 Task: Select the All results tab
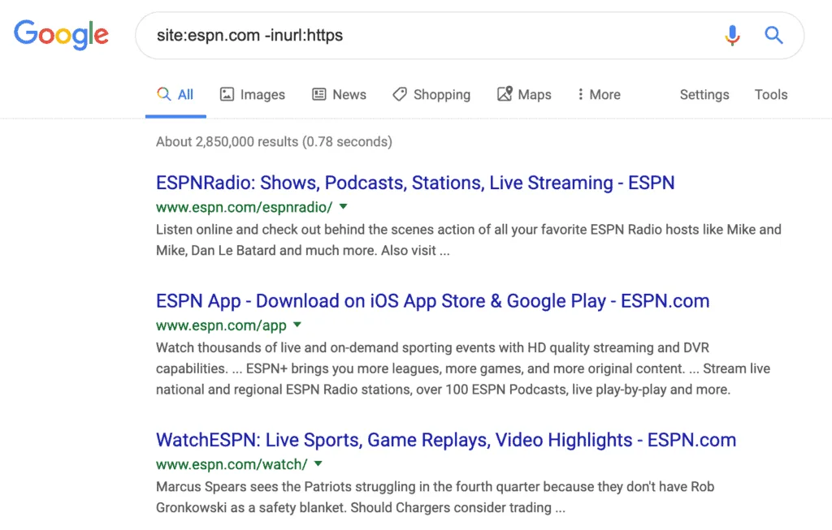(175, 95)
